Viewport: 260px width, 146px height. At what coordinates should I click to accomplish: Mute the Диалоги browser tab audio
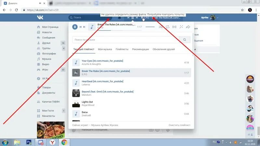pyautogui.click(x=40, y=3)
